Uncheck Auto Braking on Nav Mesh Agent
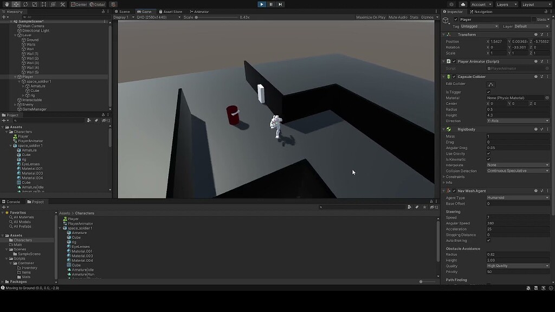Screen dimensions: 555x312 489,240
